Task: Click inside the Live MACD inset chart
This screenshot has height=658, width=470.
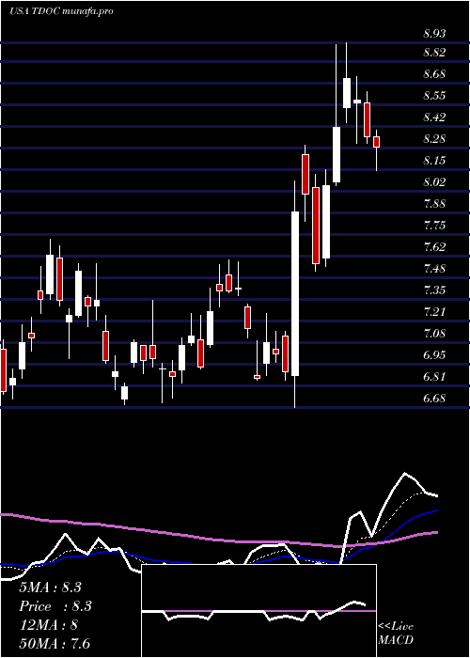Action: 258,611
